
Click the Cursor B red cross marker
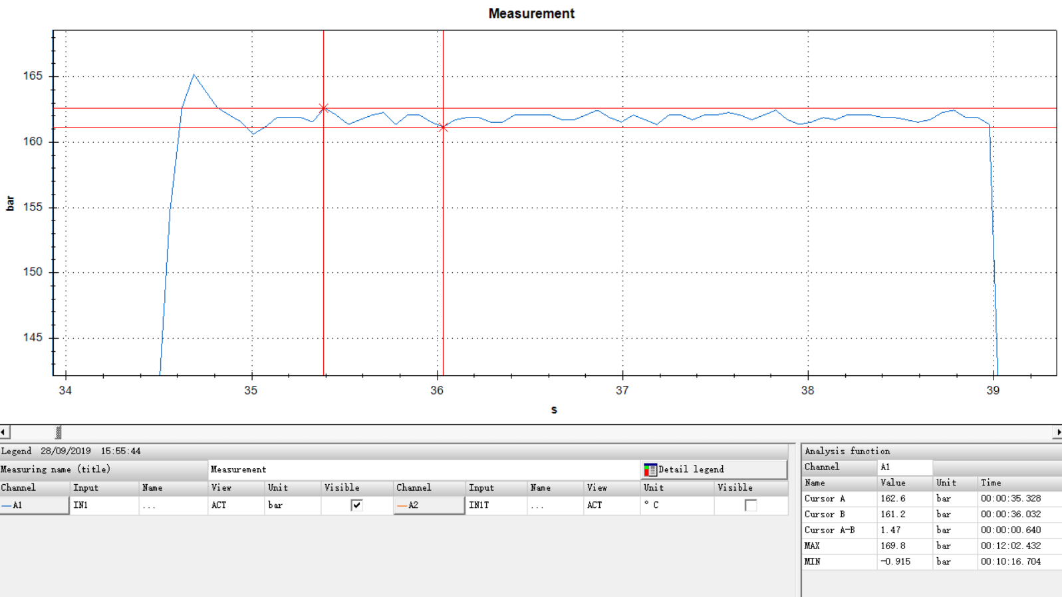tap(443, 128)
